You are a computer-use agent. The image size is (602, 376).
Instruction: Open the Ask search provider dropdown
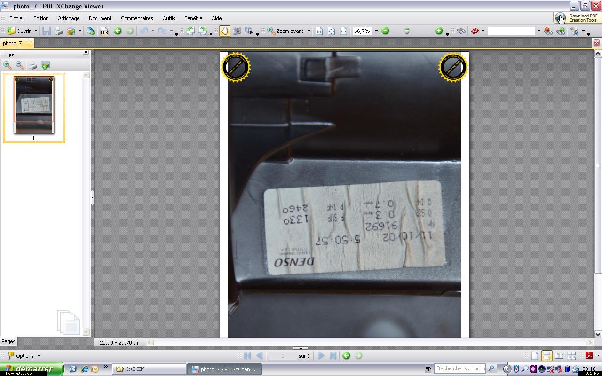483,31
